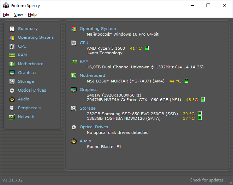Click the Peripherals mouse icon in sidebar
This screenshot has width=233, height=185.
12,108
